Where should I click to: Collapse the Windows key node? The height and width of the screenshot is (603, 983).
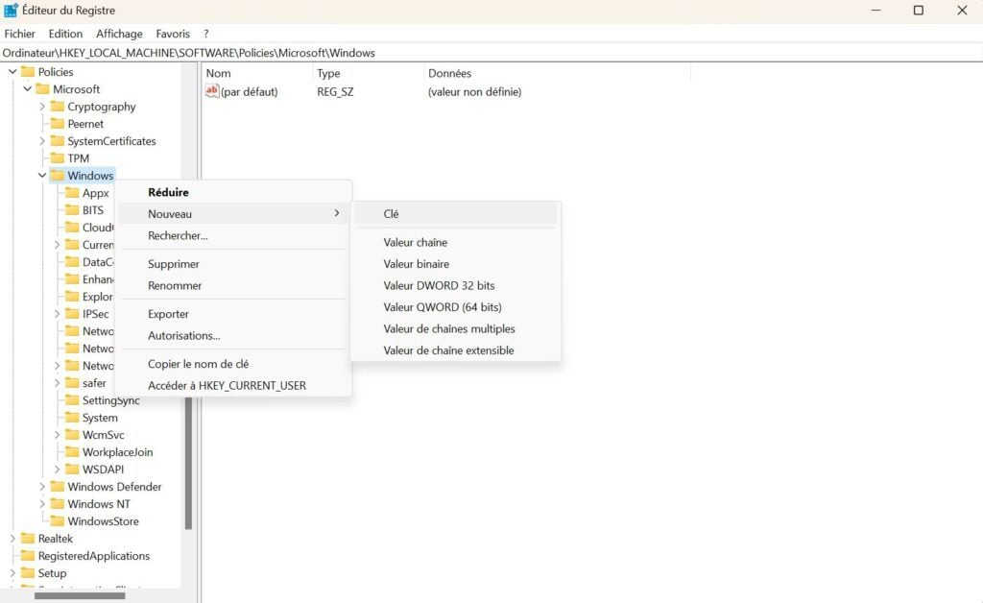(x=42, y=175)
